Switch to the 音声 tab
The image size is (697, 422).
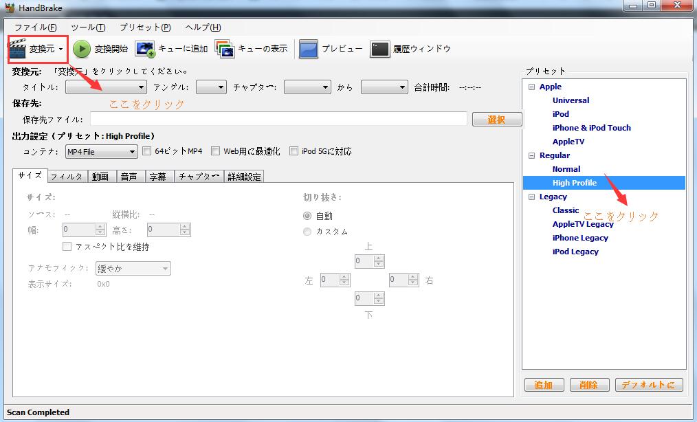[x=129, y=175]
